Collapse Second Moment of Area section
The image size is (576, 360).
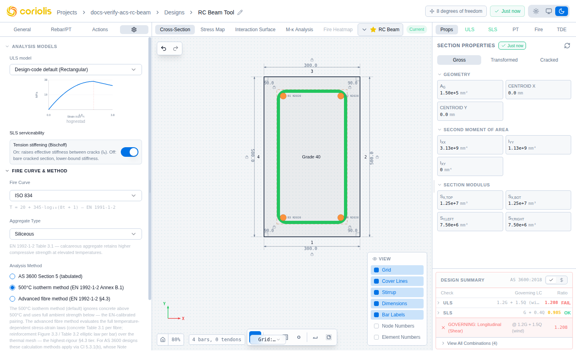(x=440, y=130)
